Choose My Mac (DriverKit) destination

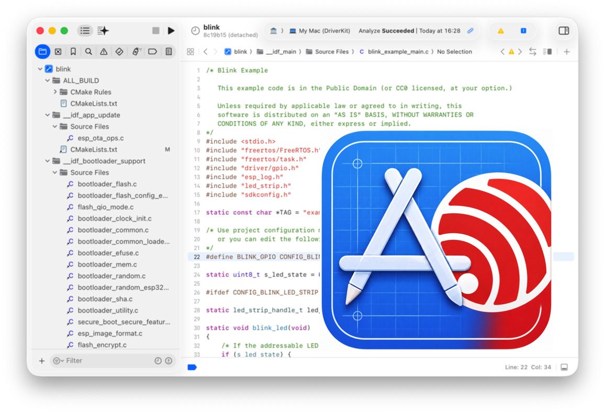pyautogui.click(x=320, y=31)
